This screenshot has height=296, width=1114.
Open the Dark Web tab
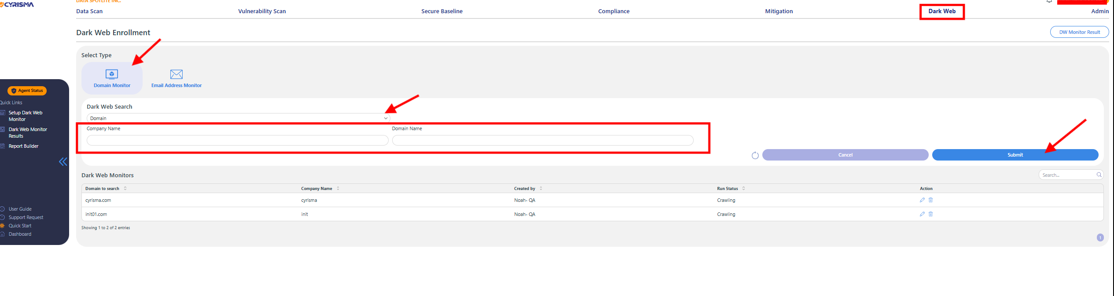[x=942, y=11]
